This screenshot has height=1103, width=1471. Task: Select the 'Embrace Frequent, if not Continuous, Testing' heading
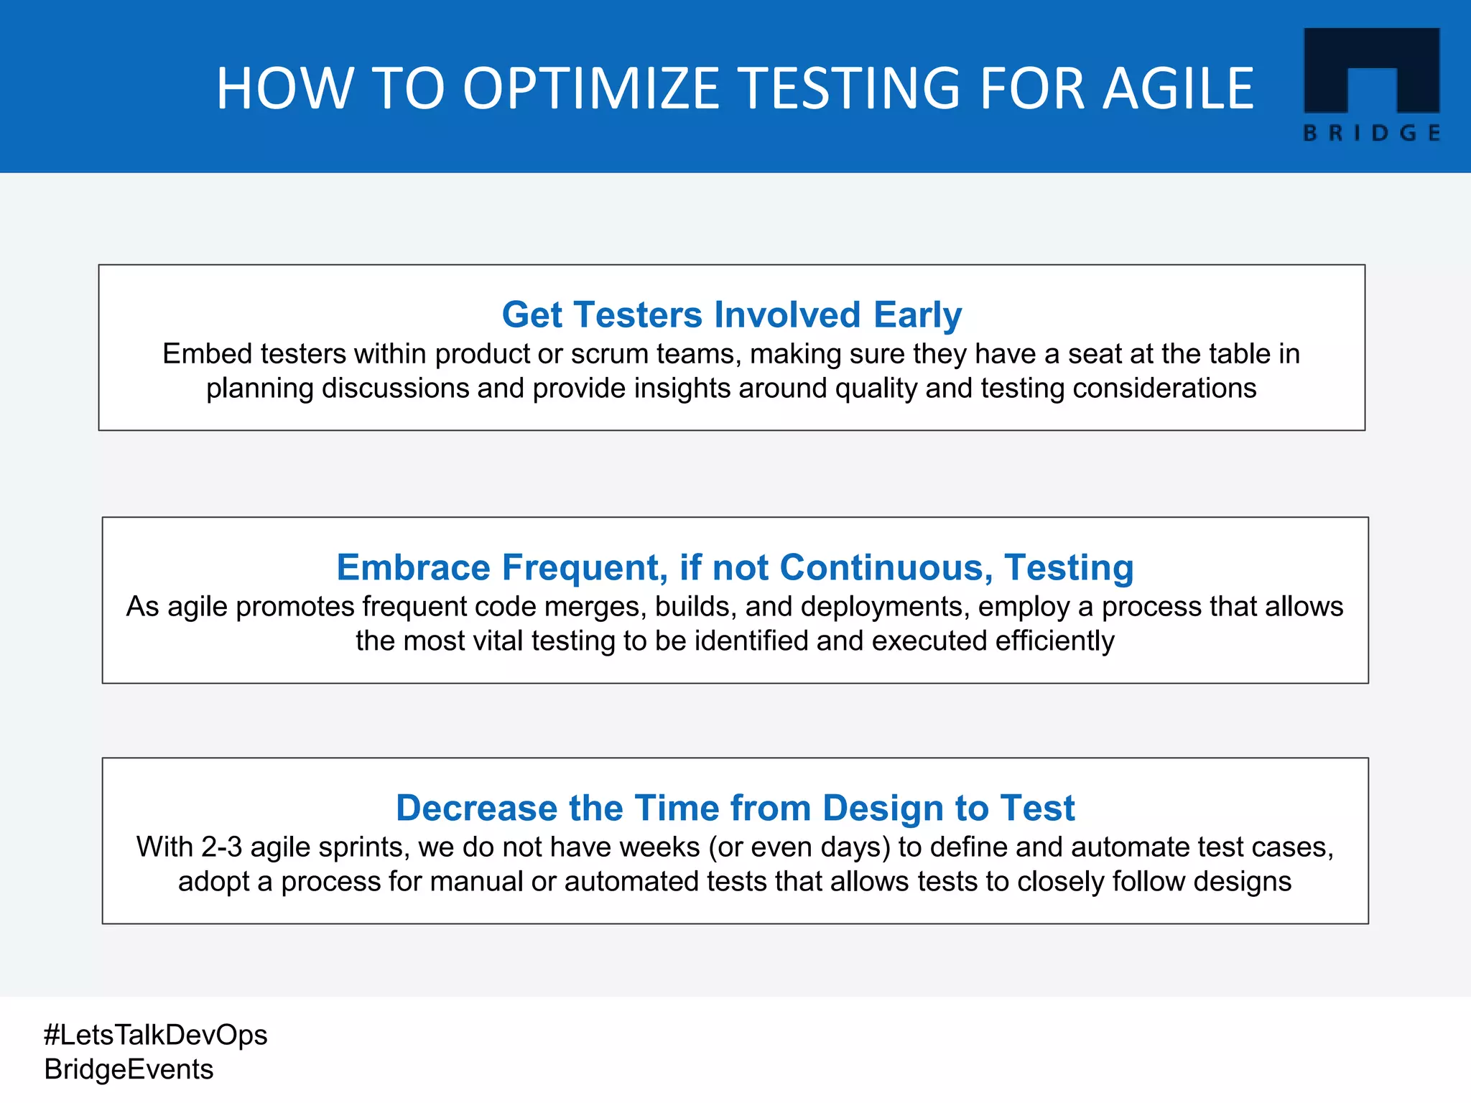tap(735, 567)
